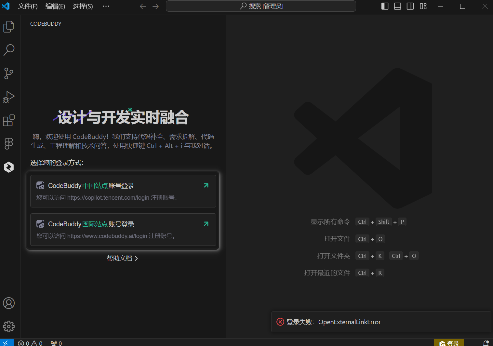Open the Customize Layout control
The width and height of the screenshot is (493, 346).
pos(423,6)
